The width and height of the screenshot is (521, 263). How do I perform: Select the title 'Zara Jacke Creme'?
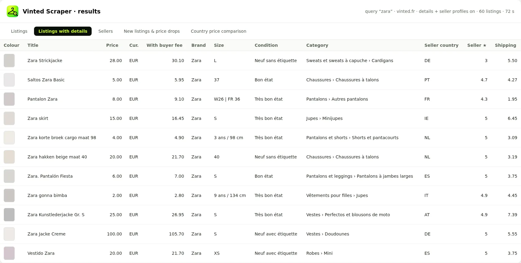pyautogui.click(x=46, y=234)
